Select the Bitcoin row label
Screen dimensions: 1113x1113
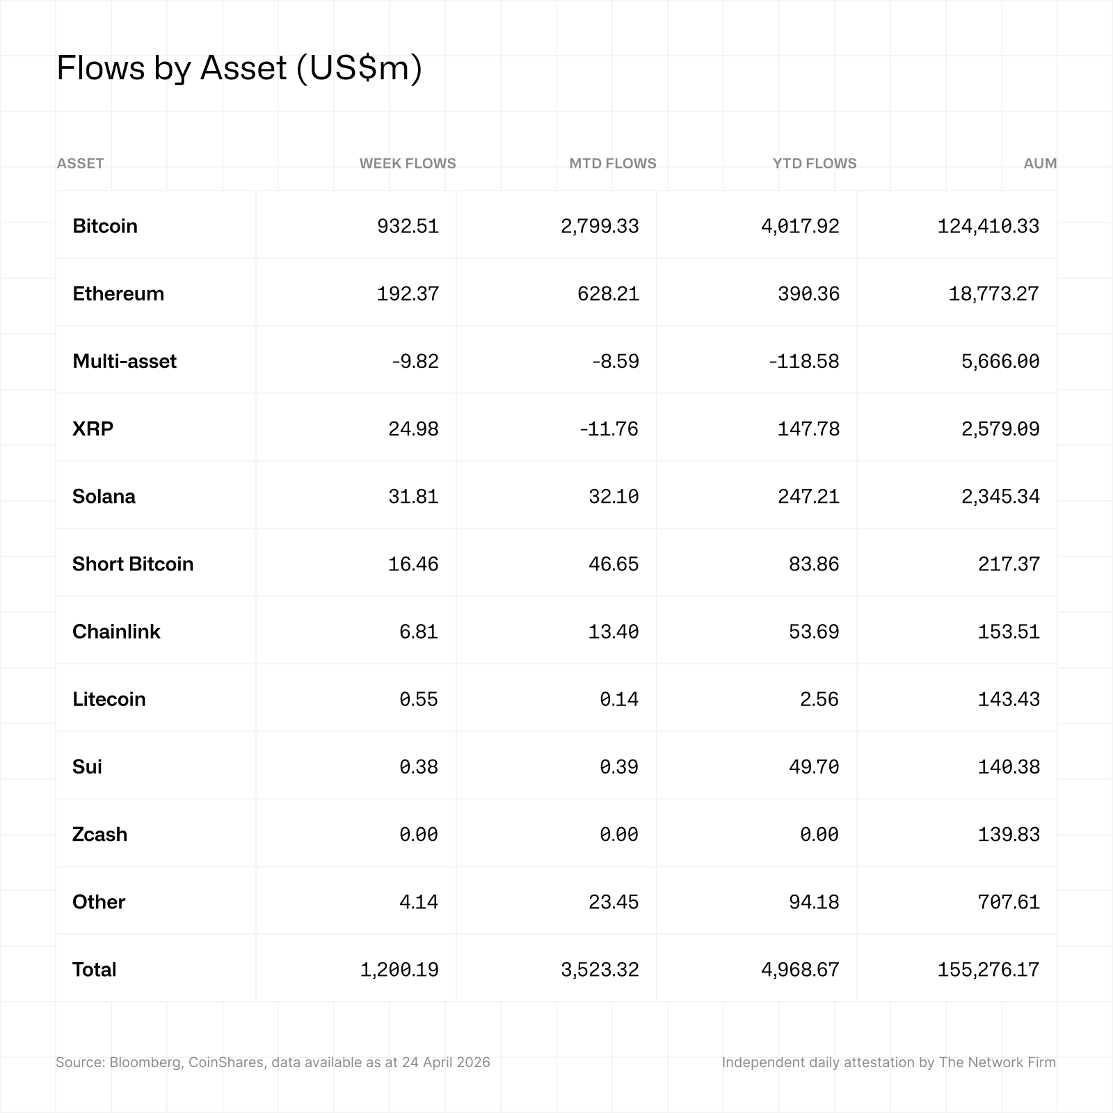(x=105, y=226)
